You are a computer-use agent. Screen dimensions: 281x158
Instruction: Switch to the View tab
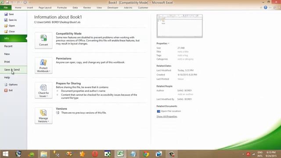(x=99, y=7)
